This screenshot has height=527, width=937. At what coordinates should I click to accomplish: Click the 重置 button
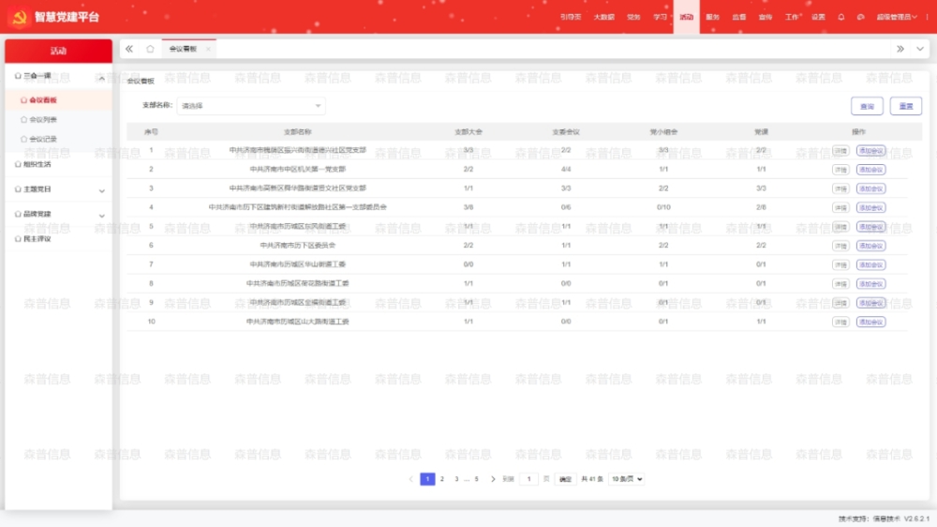[x=905, y=107]
